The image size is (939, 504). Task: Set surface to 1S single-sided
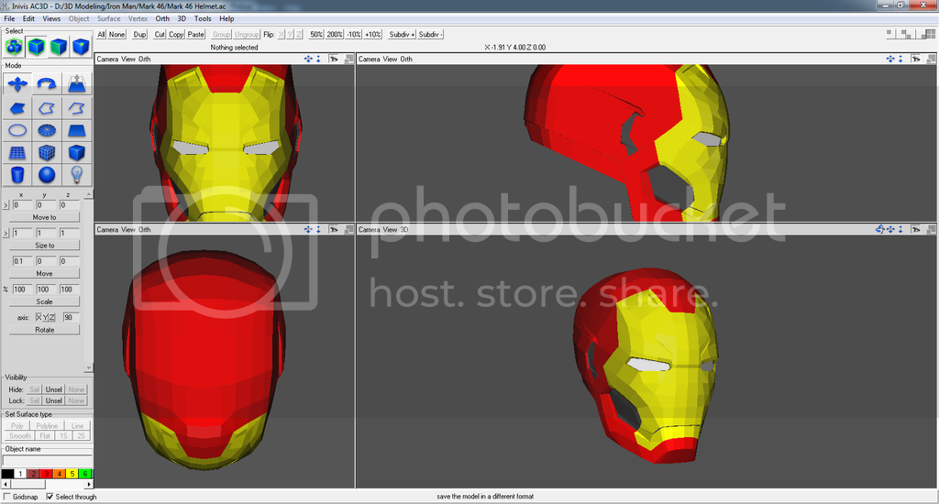point(63,436)
